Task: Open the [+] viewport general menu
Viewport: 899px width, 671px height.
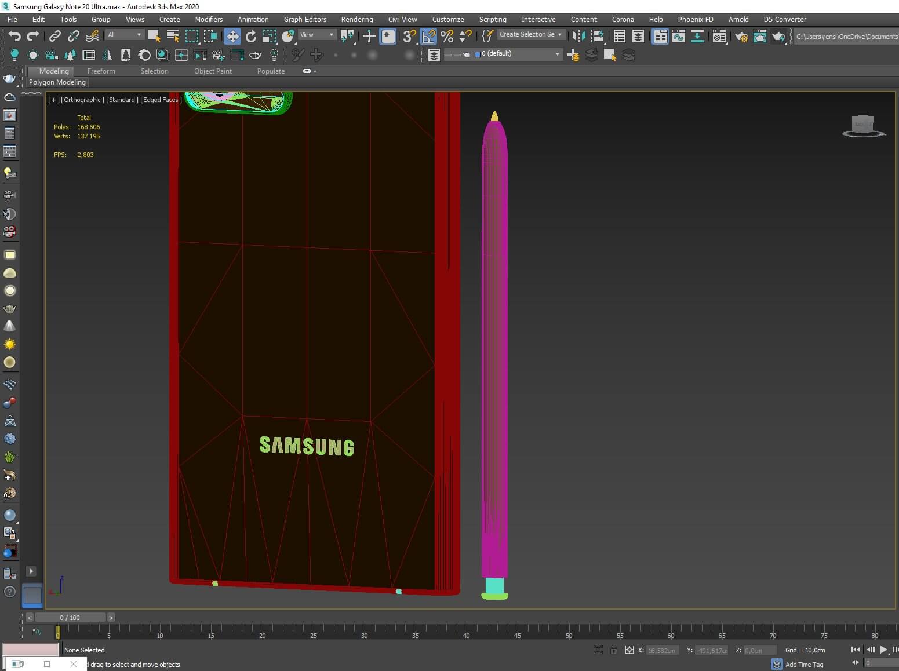Action: (x=53, y=100)
